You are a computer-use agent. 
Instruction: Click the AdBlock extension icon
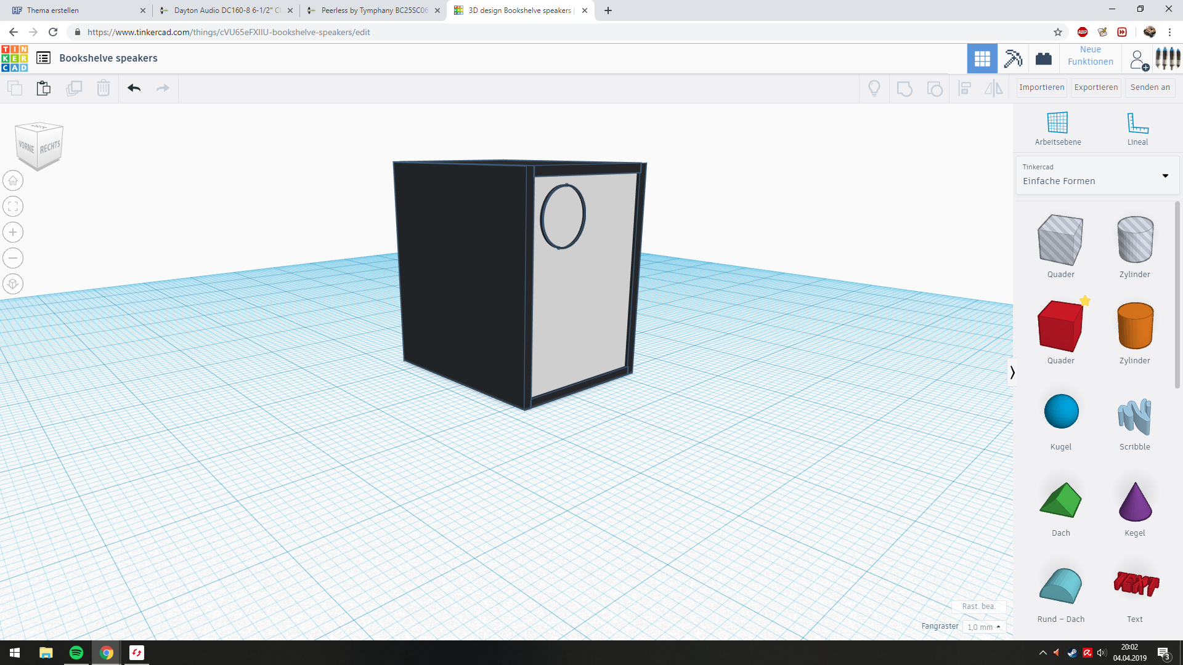(1083, 32)
